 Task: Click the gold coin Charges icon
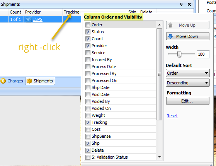[x=3, y=81]
